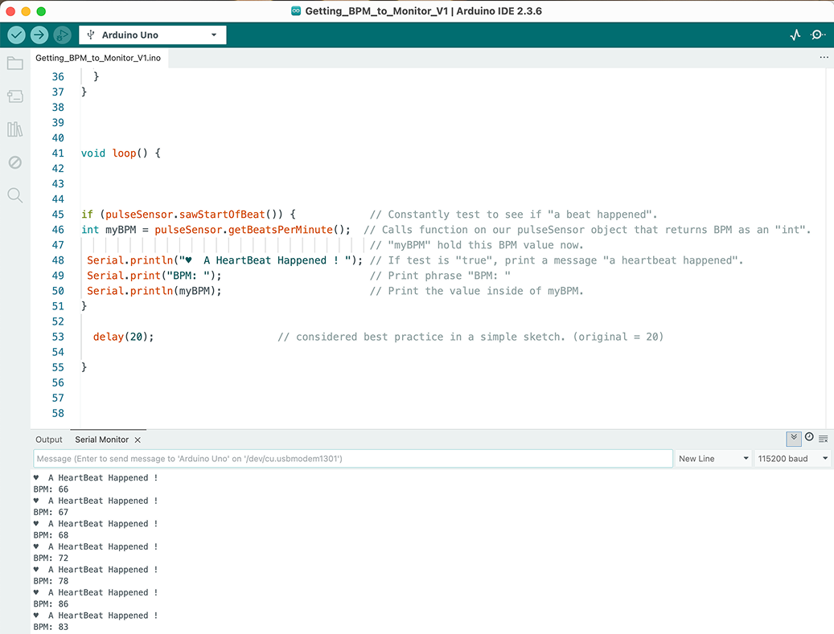Viewport: 834px width, 634px height.
Task: Click the Verify sketch checkmark icon
Action: (x=15, y=35)
